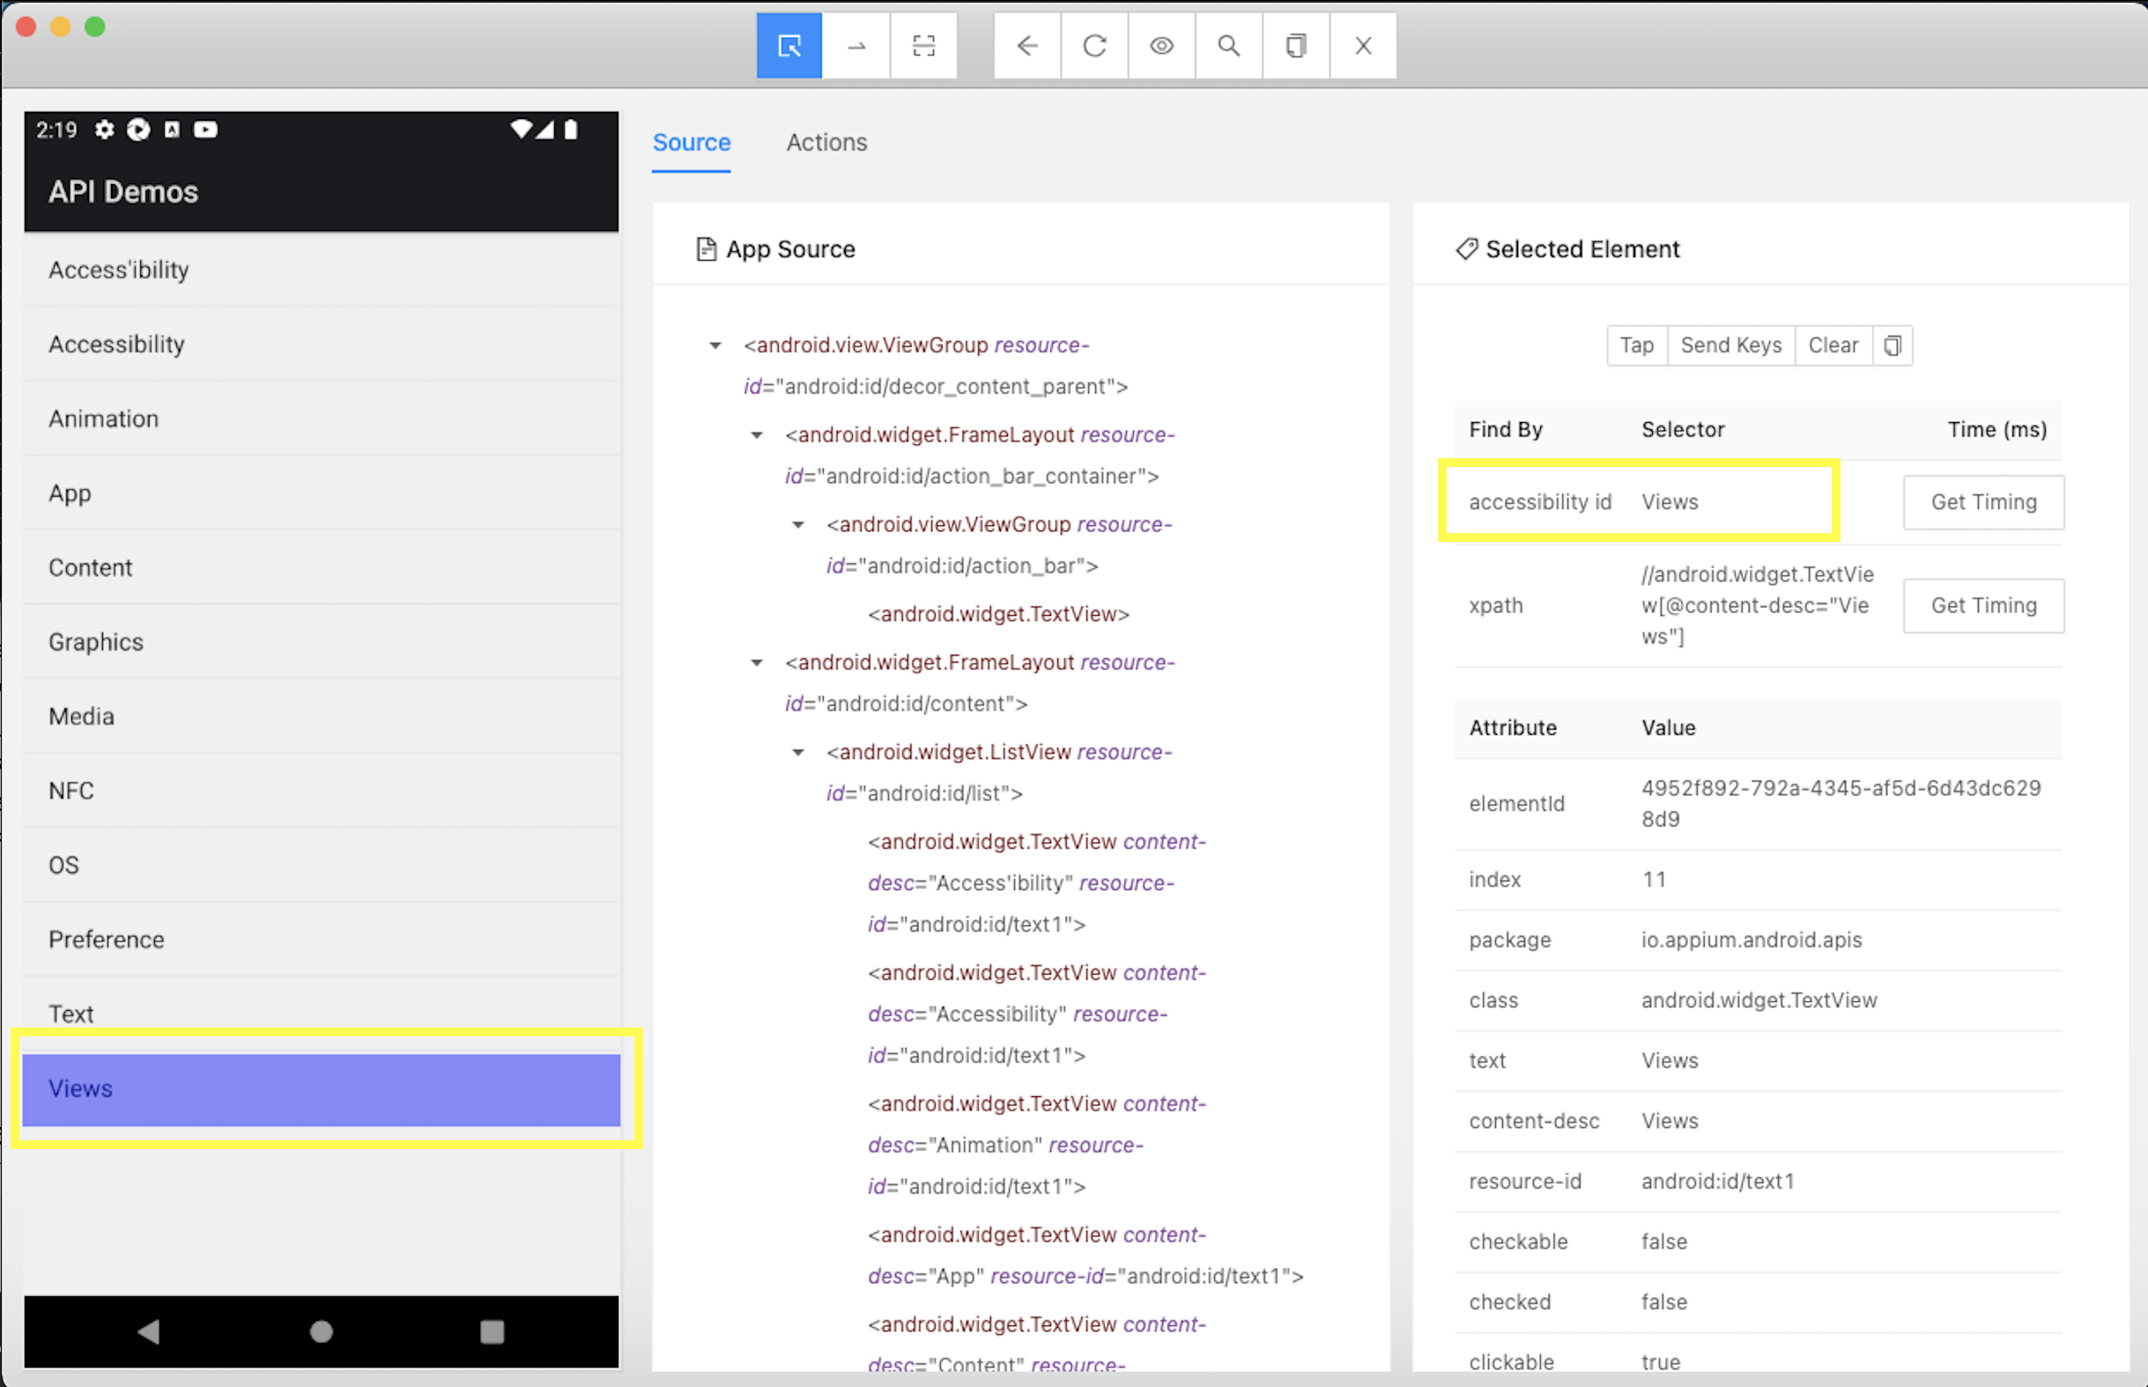Copy attributes icon next to the Clear button
This screenshot has width=2148, height=1387.
coord(1892,345)
